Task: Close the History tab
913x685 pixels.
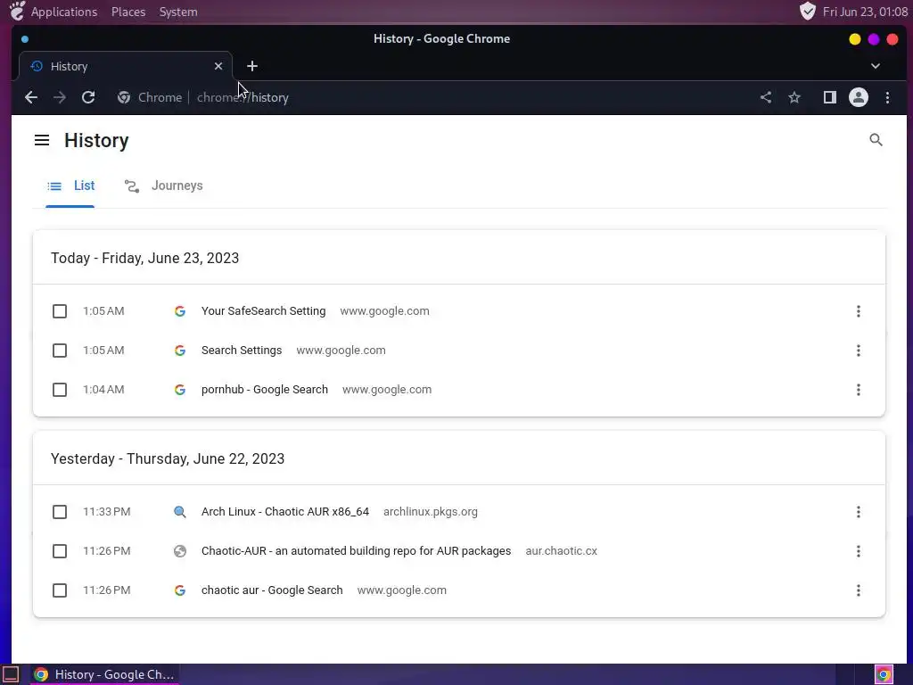Action: click(218, 66)
